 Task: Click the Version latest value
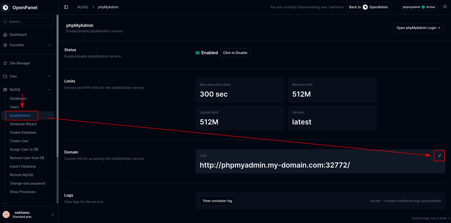pyautogui.click(x=302, y=122)
